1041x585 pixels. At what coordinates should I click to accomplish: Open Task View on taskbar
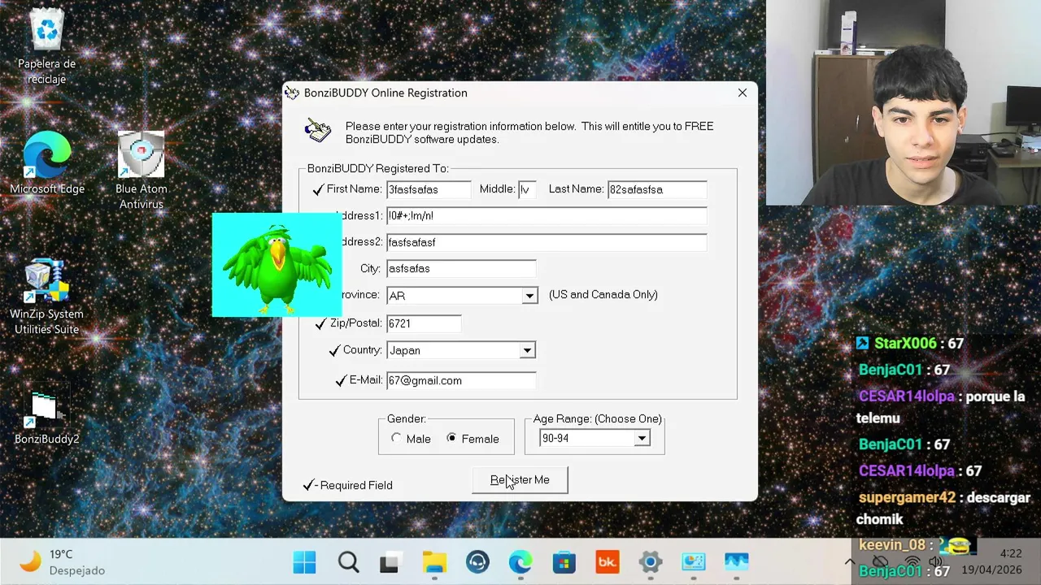[x=391, y=561]
